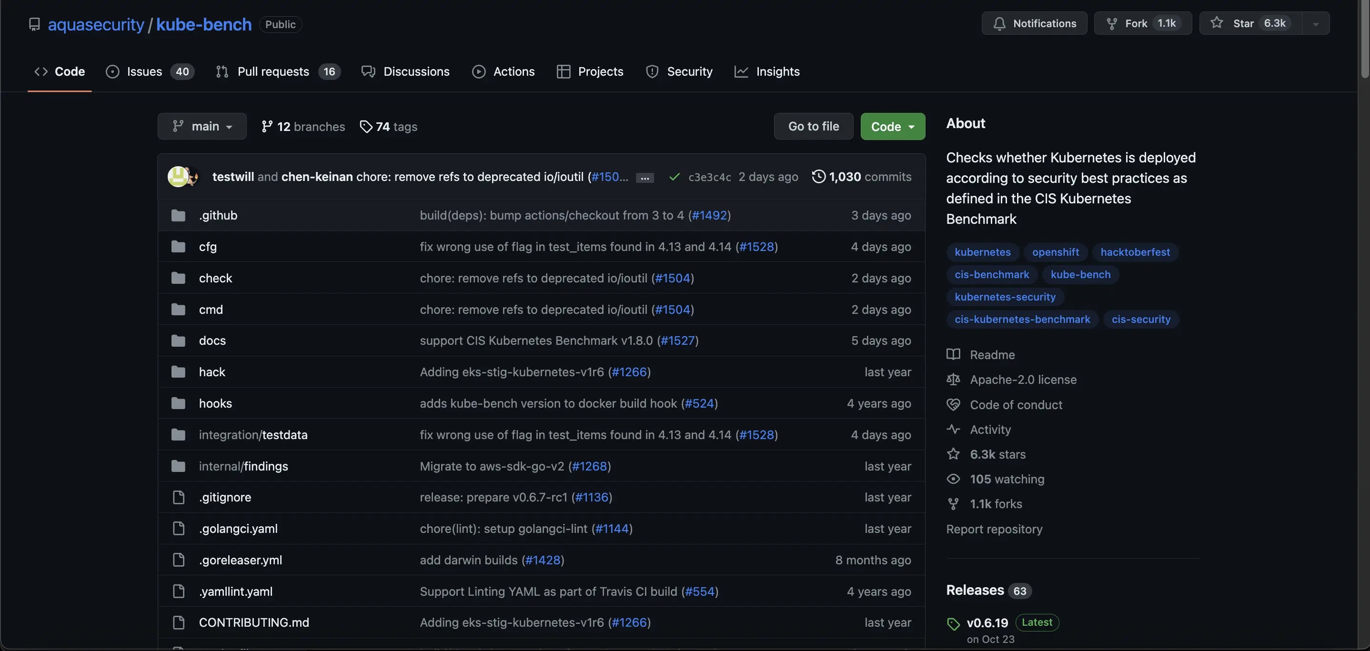
Task: Open the .golangci.yaml file
Action: [238, 529]
